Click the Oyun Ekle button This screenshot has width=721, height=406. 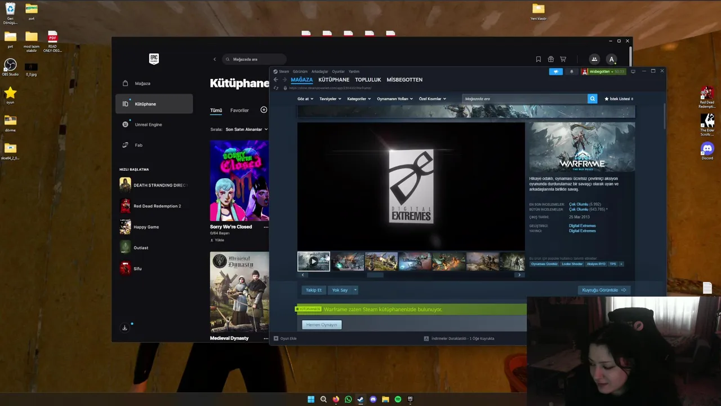(285, 338)
